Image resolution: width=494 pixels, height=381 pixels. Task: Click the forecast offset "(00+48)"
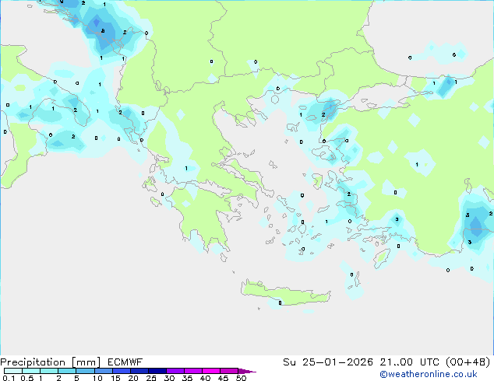(x=468, y=362)
